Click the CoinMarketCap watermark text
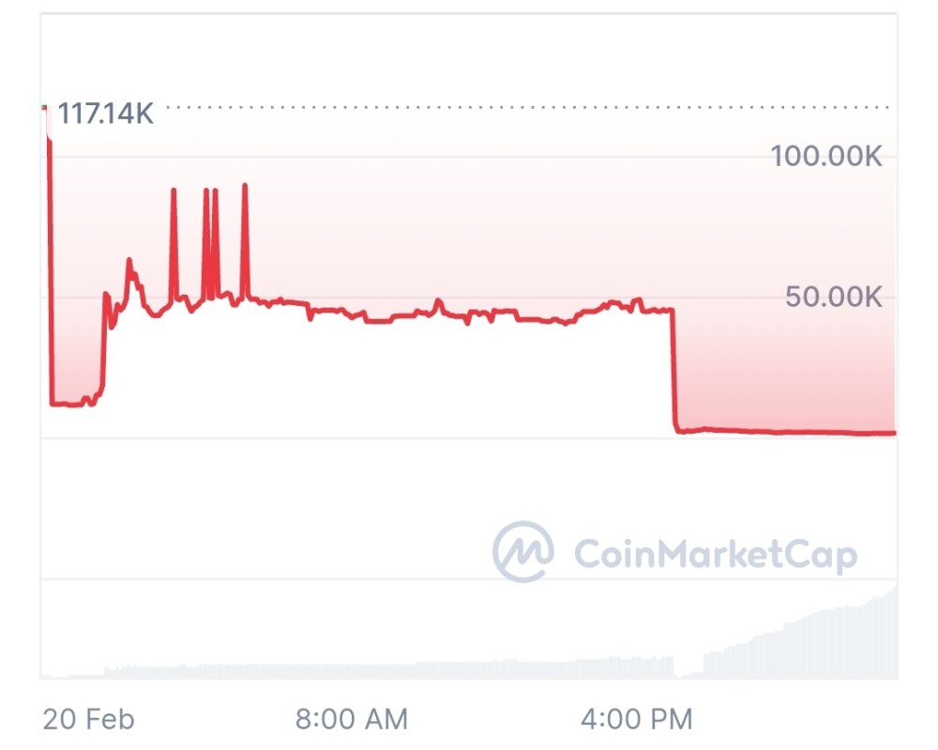Viewport: 938px width, 750px height. (x=715, y=555)
